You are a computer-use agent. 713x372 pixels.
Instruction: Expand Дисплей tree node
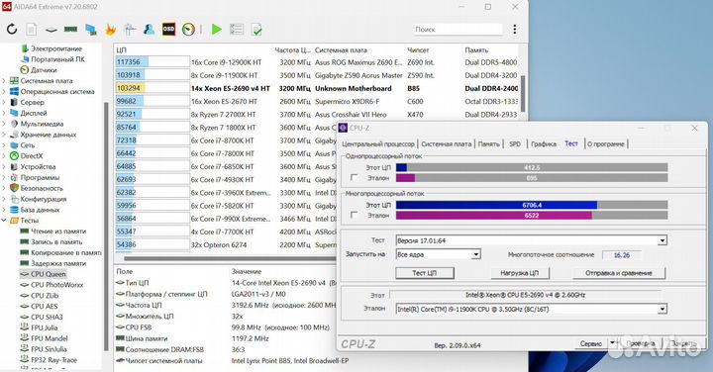(x=4, y=113)
